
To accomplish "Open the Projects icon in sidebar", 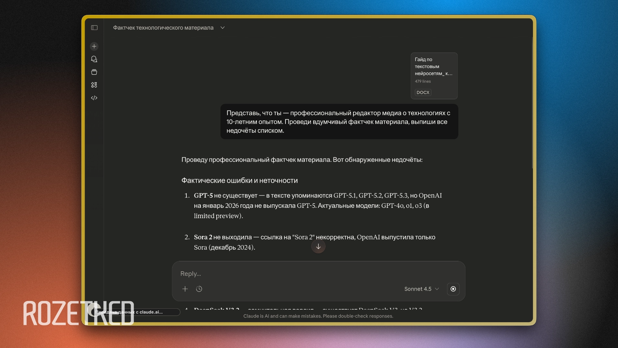I will (x=94, y=72).
